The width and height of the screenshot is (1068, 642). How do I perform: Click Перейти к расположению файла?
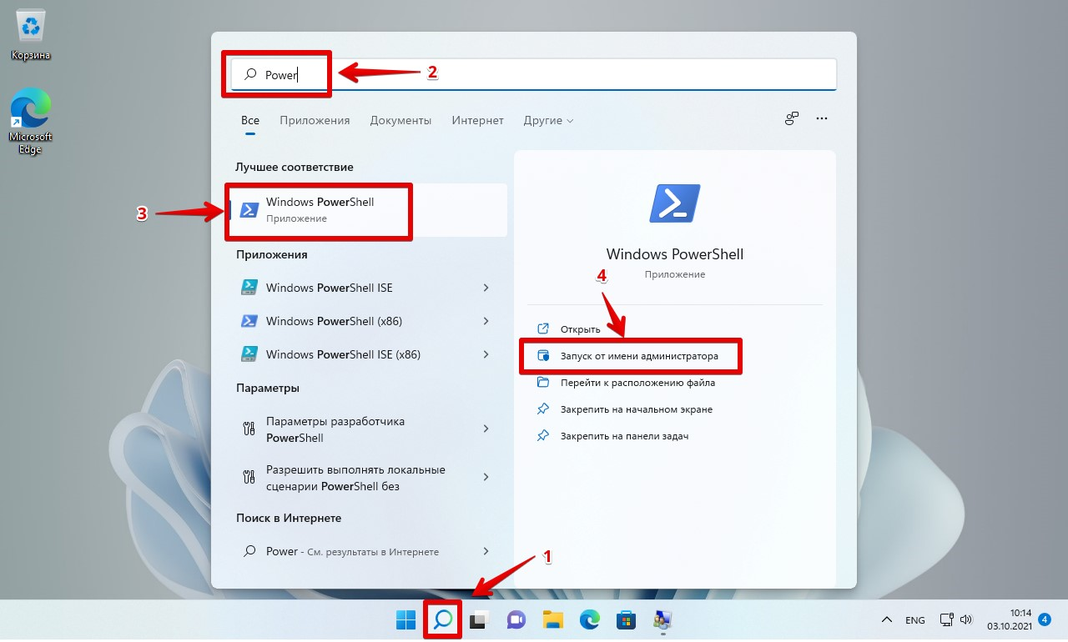pyautogui.click(x=637, y=383)
